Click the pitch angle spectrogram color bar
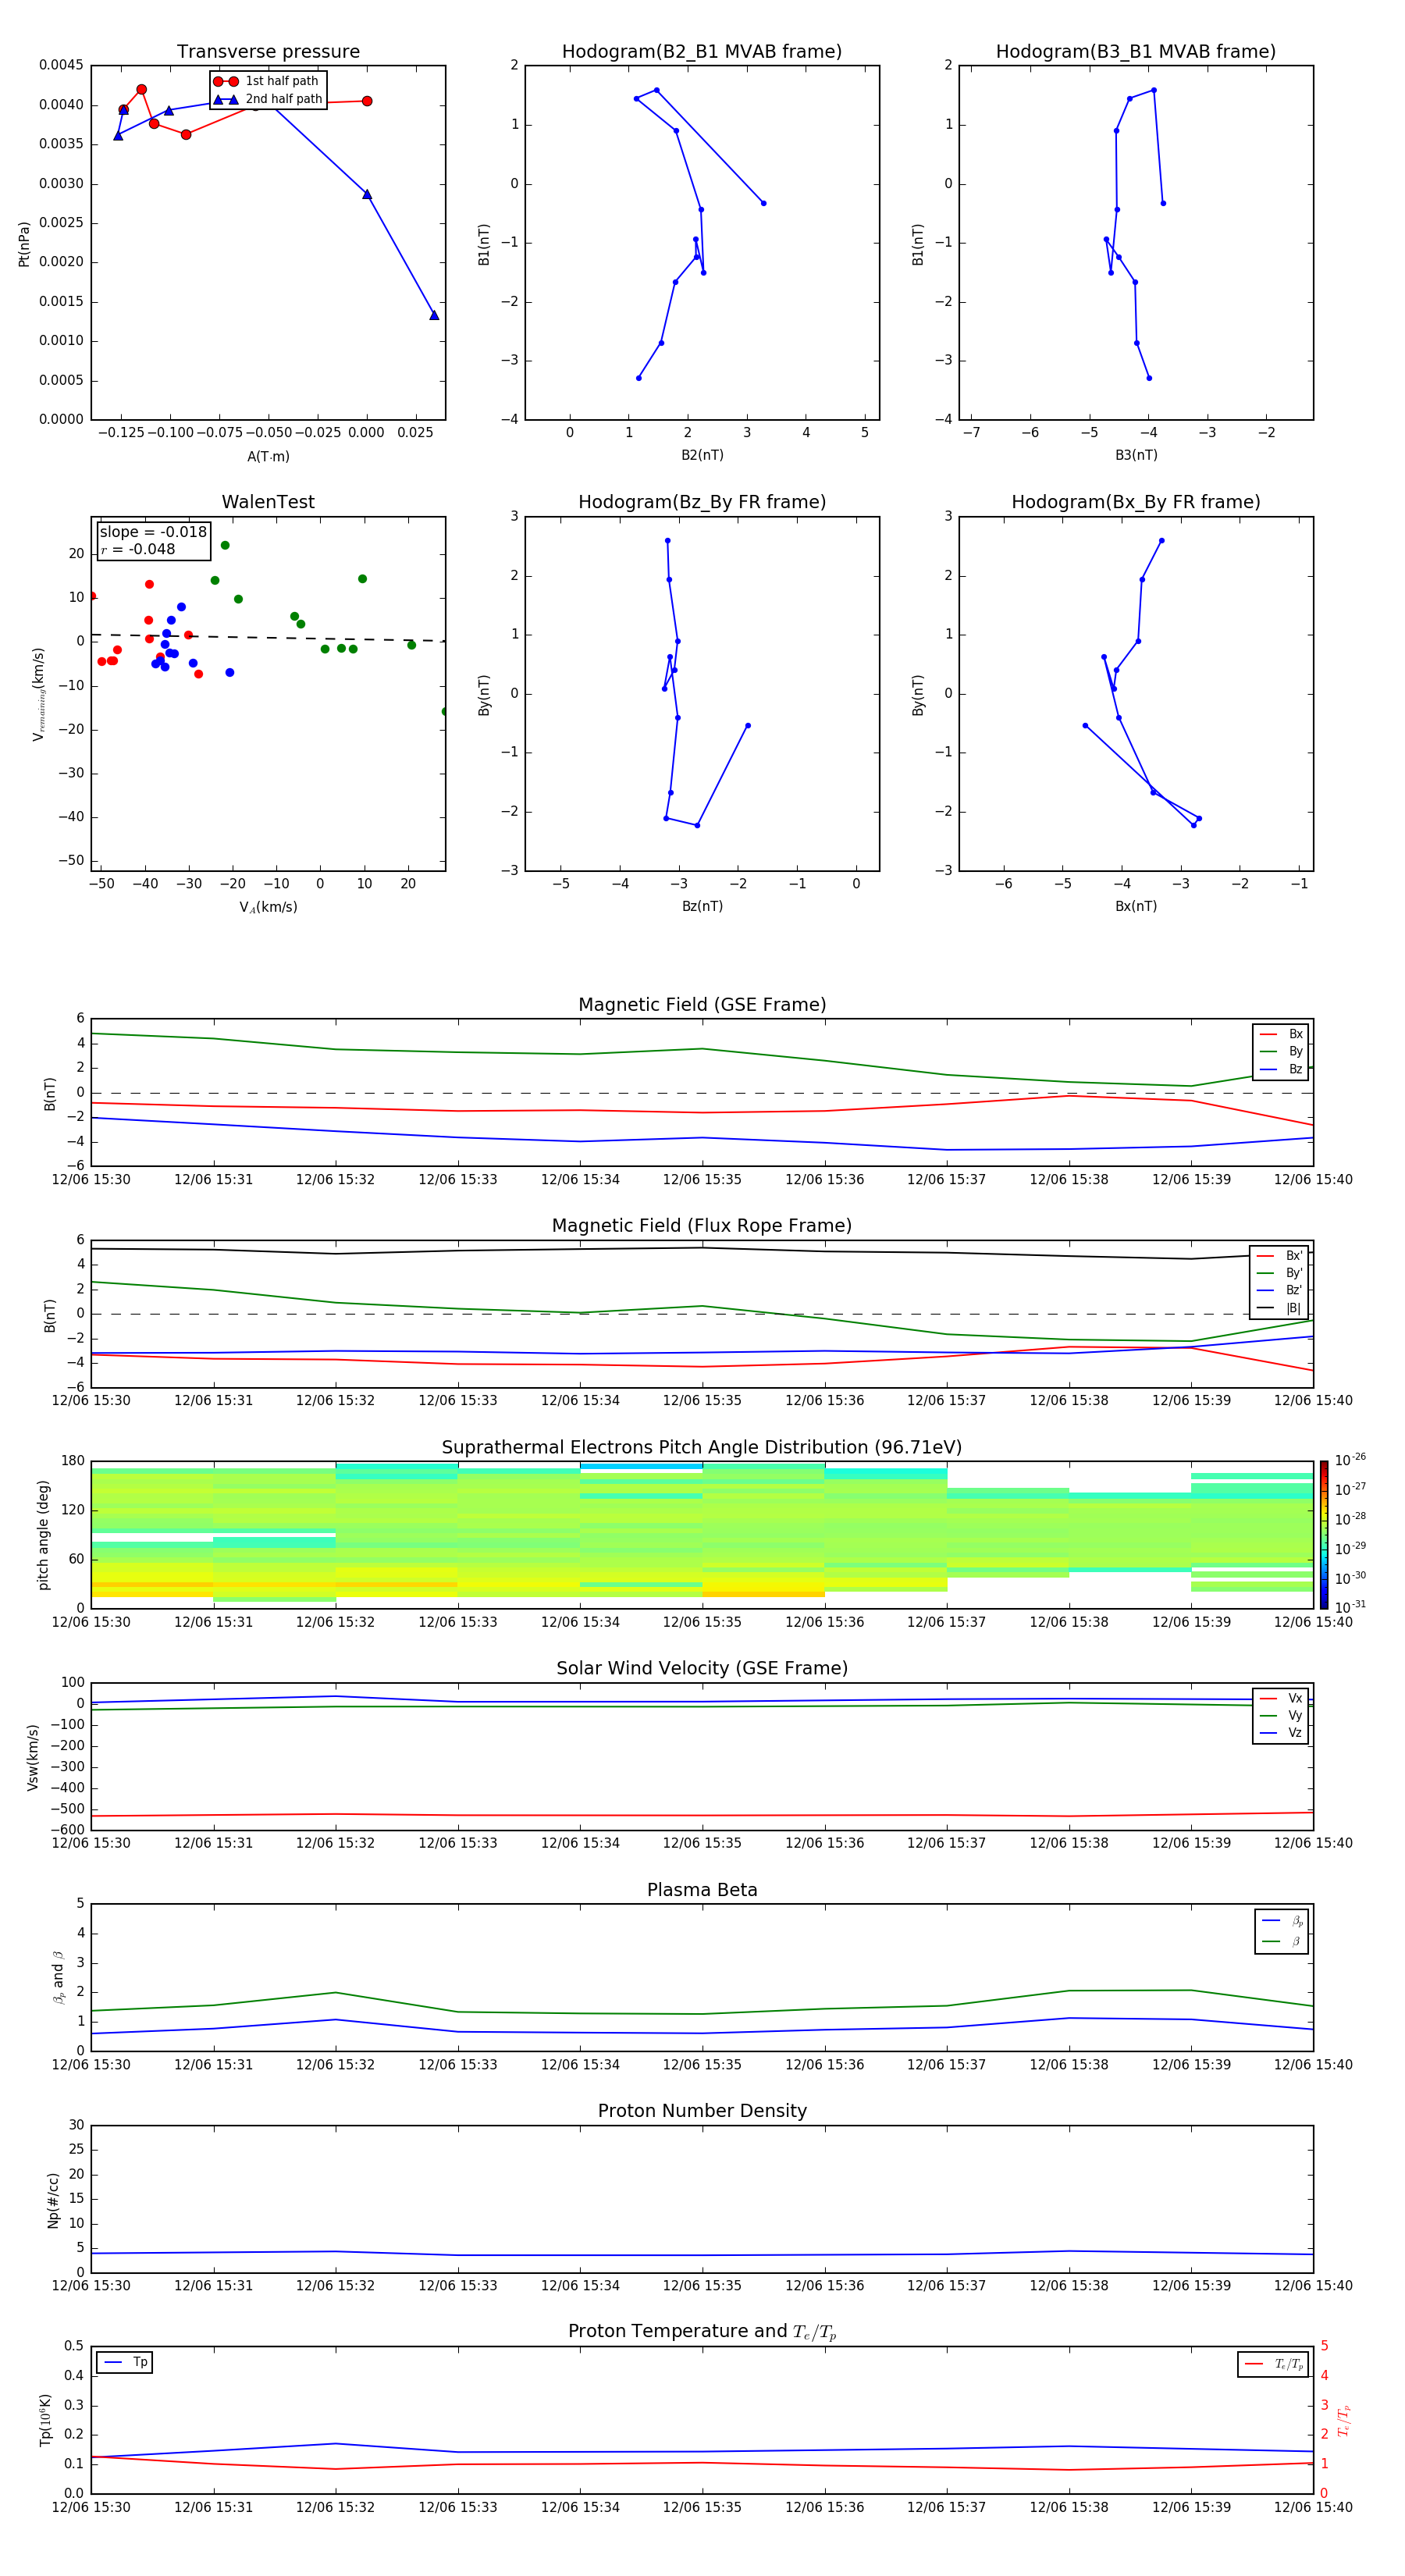Image resolution: width=1405 pixels, height=2576 pixels. coord(1324,1535)
